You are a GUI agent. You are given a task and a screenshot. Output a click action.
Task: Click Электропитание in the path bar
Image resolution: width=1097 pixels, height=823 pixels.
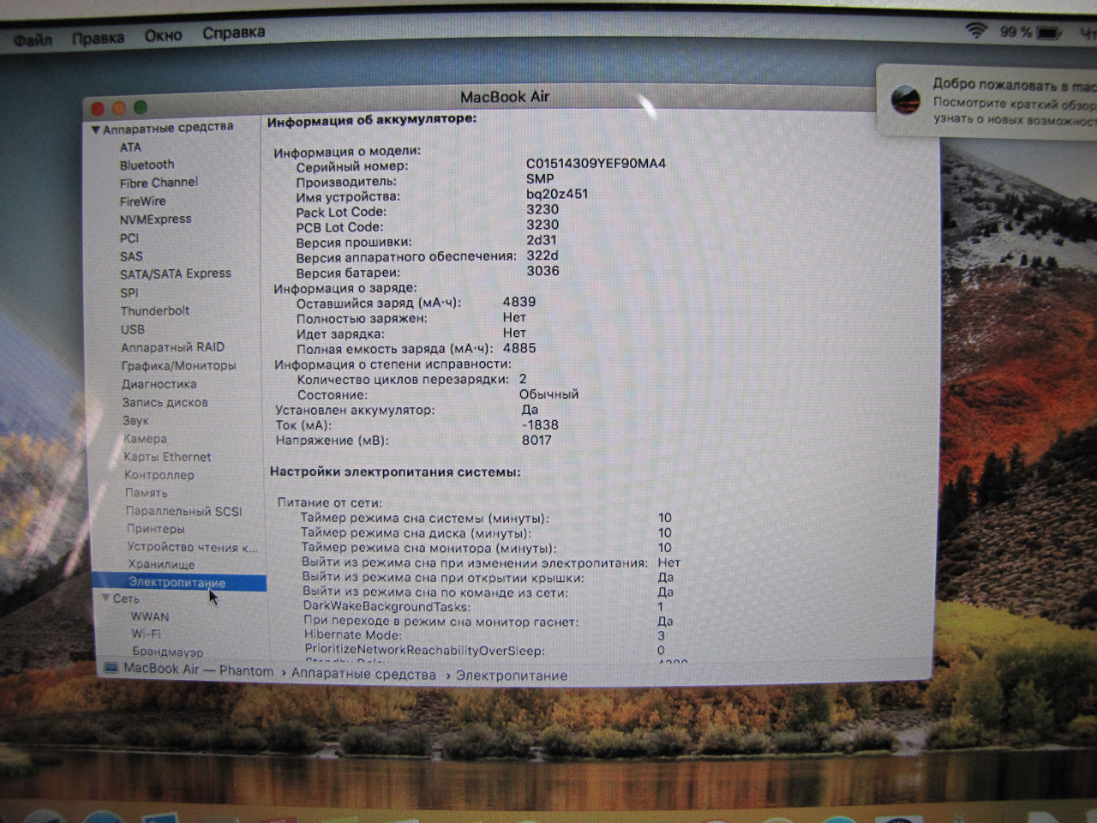click(x=512, y=676)
